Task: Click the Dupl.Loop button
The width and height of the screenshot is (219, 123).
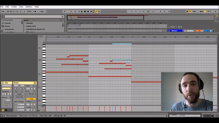Action: pos(19,97)
